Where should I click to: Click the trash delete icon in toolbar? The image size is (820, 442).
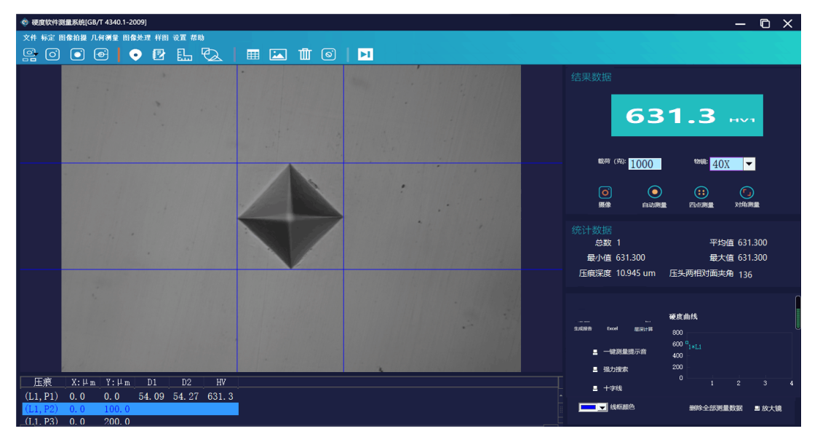pyautogui.click(x=305, y=55)
